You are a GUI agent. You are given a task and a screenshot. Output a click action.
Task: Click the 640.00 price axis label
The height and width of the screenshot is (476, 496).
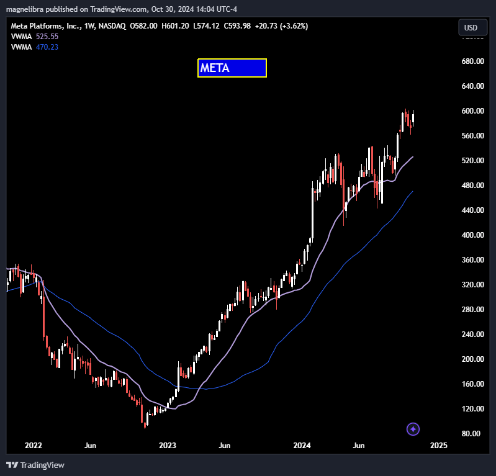(x=472, y=86)
